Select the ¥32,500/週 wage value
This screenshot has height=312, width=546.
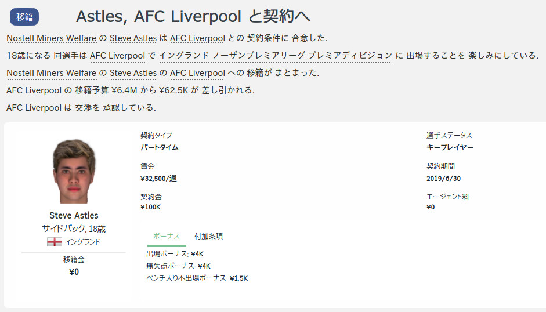(x=158, y=178)
